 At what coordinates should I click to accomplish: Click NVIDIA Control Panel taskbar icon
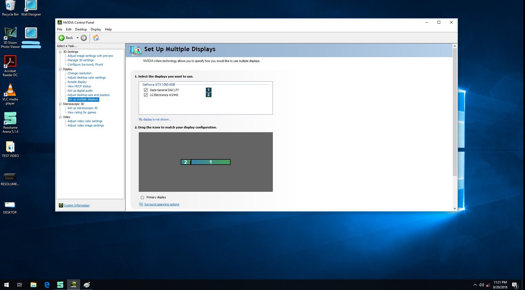click(73, 285)
